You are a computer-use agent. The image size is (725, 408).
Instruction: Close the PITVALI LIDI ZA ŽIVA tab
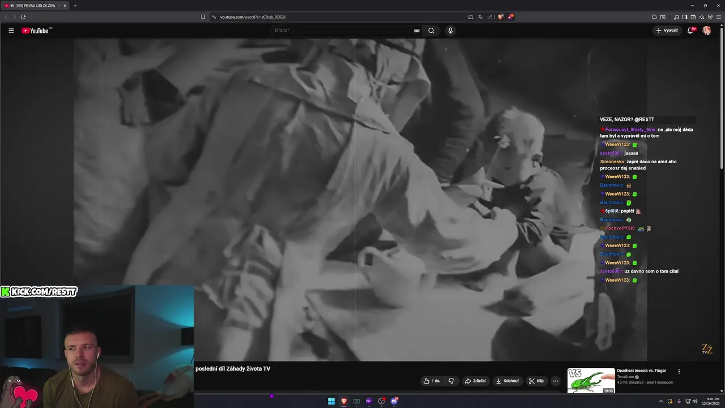[x=65, y=6]
